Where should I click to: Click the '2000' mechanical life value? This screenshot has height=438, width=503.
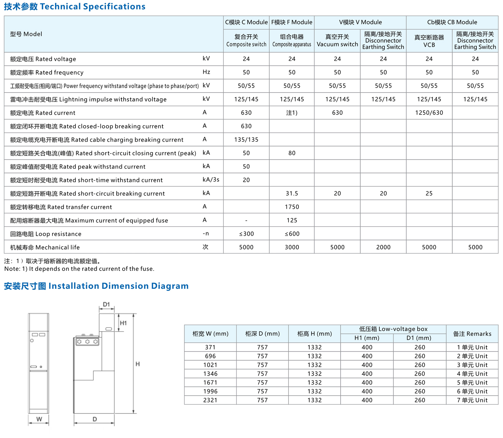383,247
